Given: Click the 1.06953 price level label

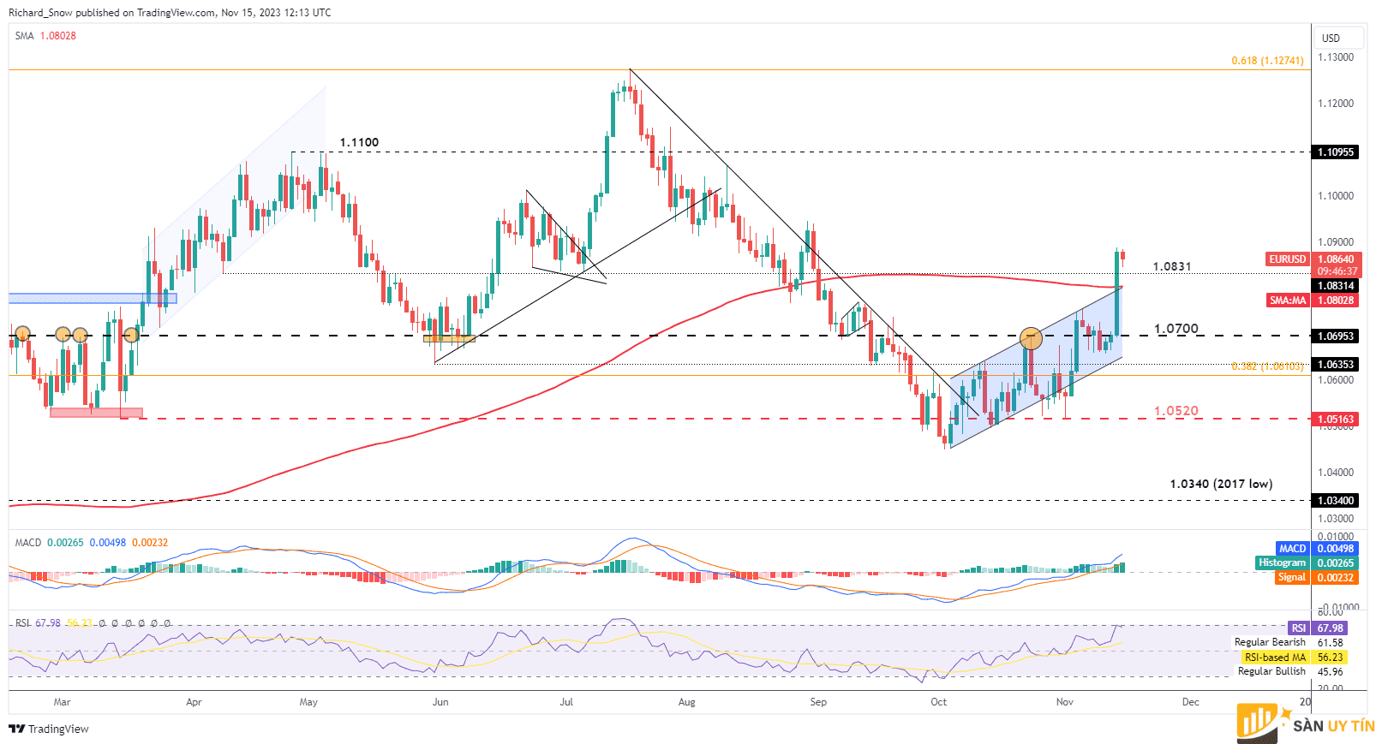Looking at the screenshot, I should click(1336, 336).
